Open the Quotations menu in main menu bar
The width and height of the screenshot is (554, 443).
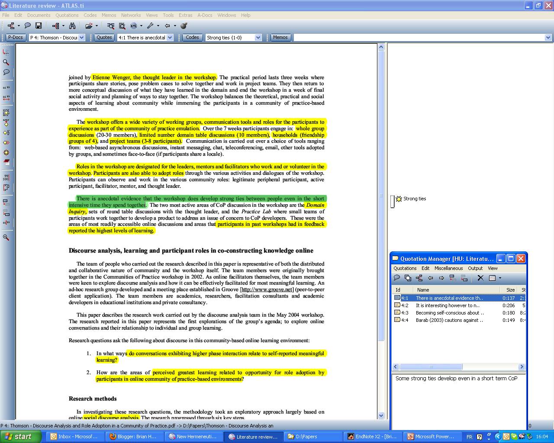point(67,15)
